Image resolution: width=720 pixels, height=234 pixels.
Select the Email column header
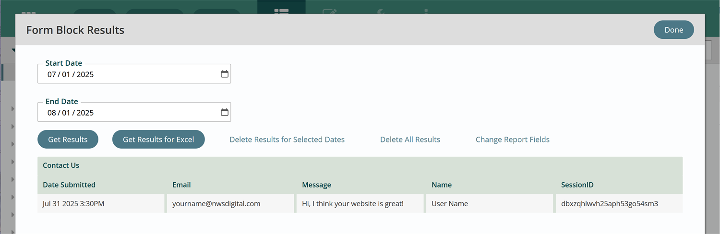[181, 185]
